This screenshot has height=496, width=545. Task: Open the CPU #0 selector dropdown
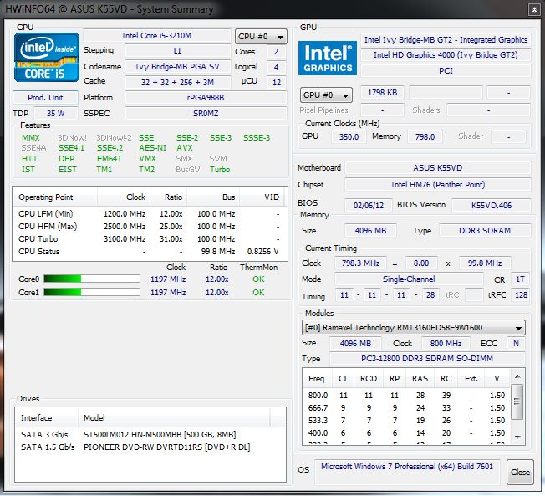coord(261,37)
